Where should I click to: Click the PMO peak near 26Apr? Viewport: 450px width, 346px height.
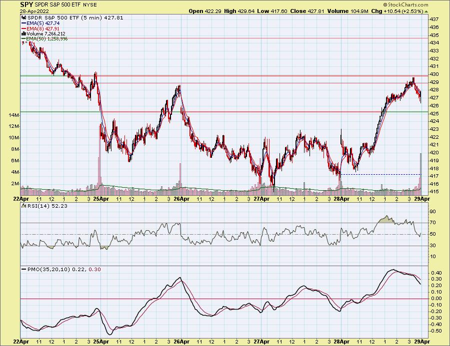point(180,278)
